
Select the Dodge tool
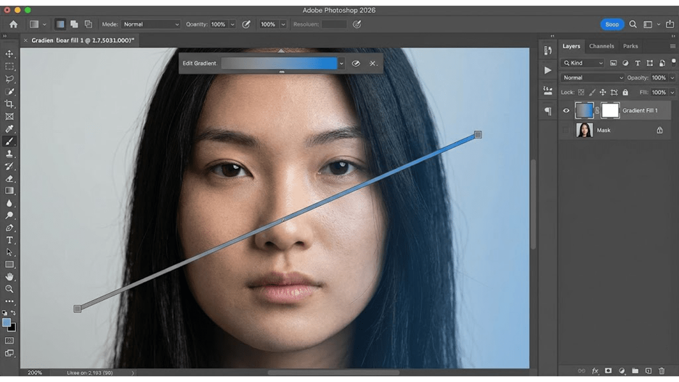(x=9, y=216)
